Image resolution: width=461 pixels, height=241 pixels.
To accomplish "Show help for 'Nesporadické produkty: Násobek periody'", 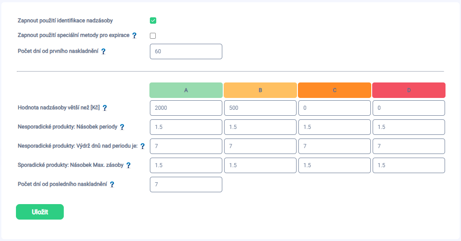I will pos(122,127).
